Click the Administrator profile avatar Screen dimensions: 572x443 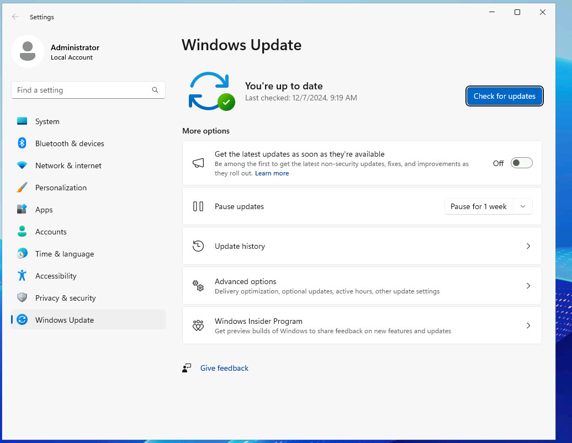28,51
